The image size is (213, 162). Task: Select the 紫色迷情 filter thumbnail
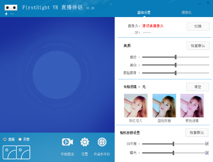192,105
